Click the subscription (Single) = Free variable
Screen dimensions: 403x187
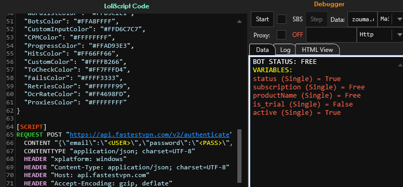(x=308, y=87)
